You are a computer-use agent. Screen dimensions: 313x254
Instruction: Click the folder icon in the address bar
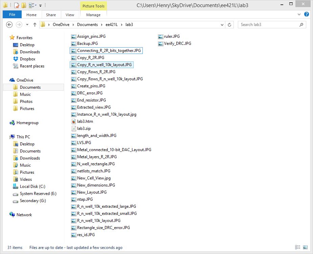pos(42,24)
